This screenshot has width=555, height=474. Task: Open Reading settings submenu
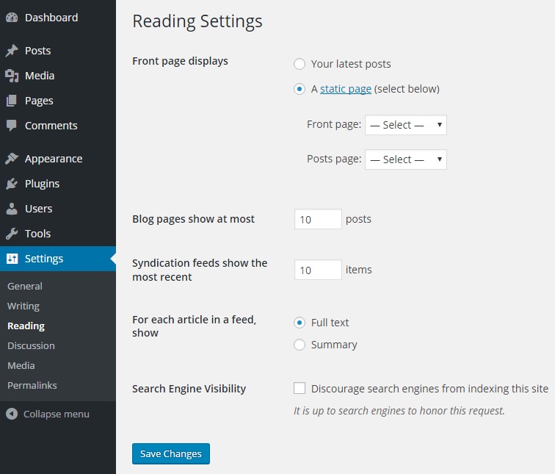pos(26,326)
